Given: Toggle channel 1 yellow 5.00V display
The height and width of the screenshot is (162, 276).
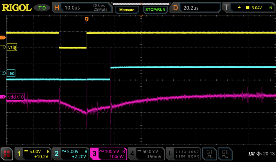Looking at the screenshot, I should click(x=33, y=154).
